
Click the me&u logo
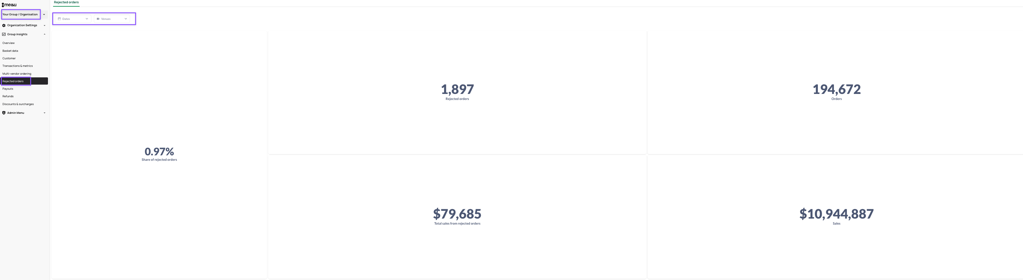point(9,5)
